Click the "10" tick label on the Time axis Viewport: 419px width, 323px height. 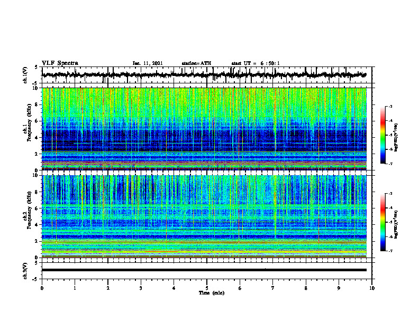click(372, 288)
